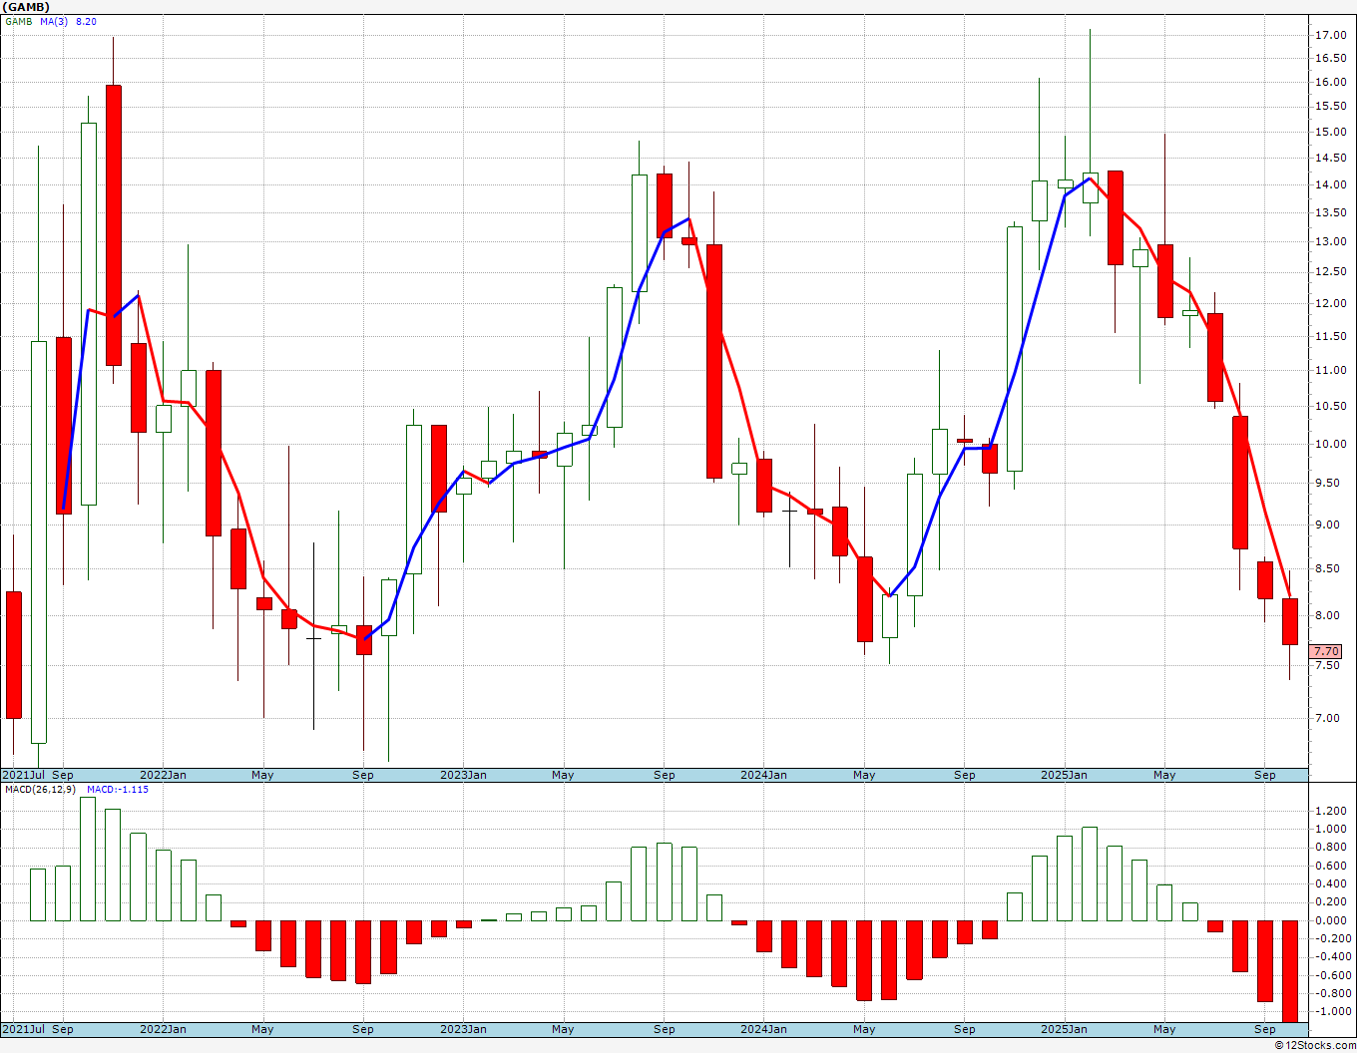Image resolution: width=1357 pixels, height=1053 pixels.
Task: Select the 0.600 MACD axis label
Action: coord(1329,866)
